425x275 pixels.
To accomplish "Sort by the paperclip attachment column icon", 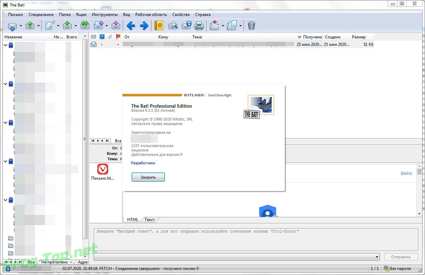I will (110, 37).
